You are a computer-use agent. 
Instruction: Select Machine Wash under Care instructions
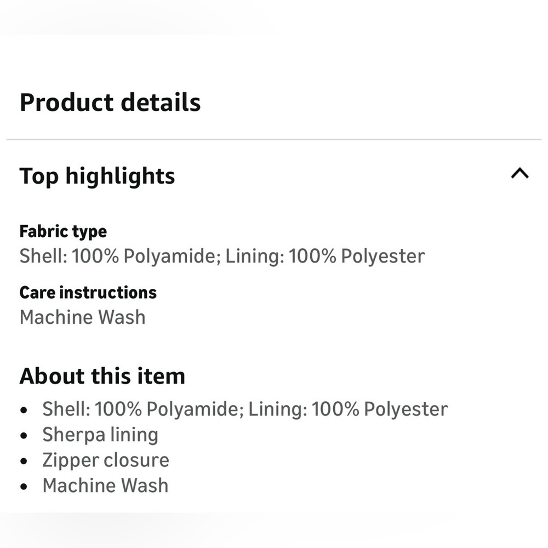(82, 317)
